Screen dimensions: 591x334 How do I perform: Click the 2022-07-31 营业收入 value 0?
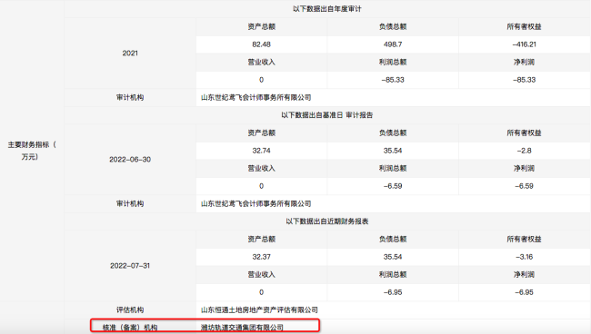coord(261,292)
